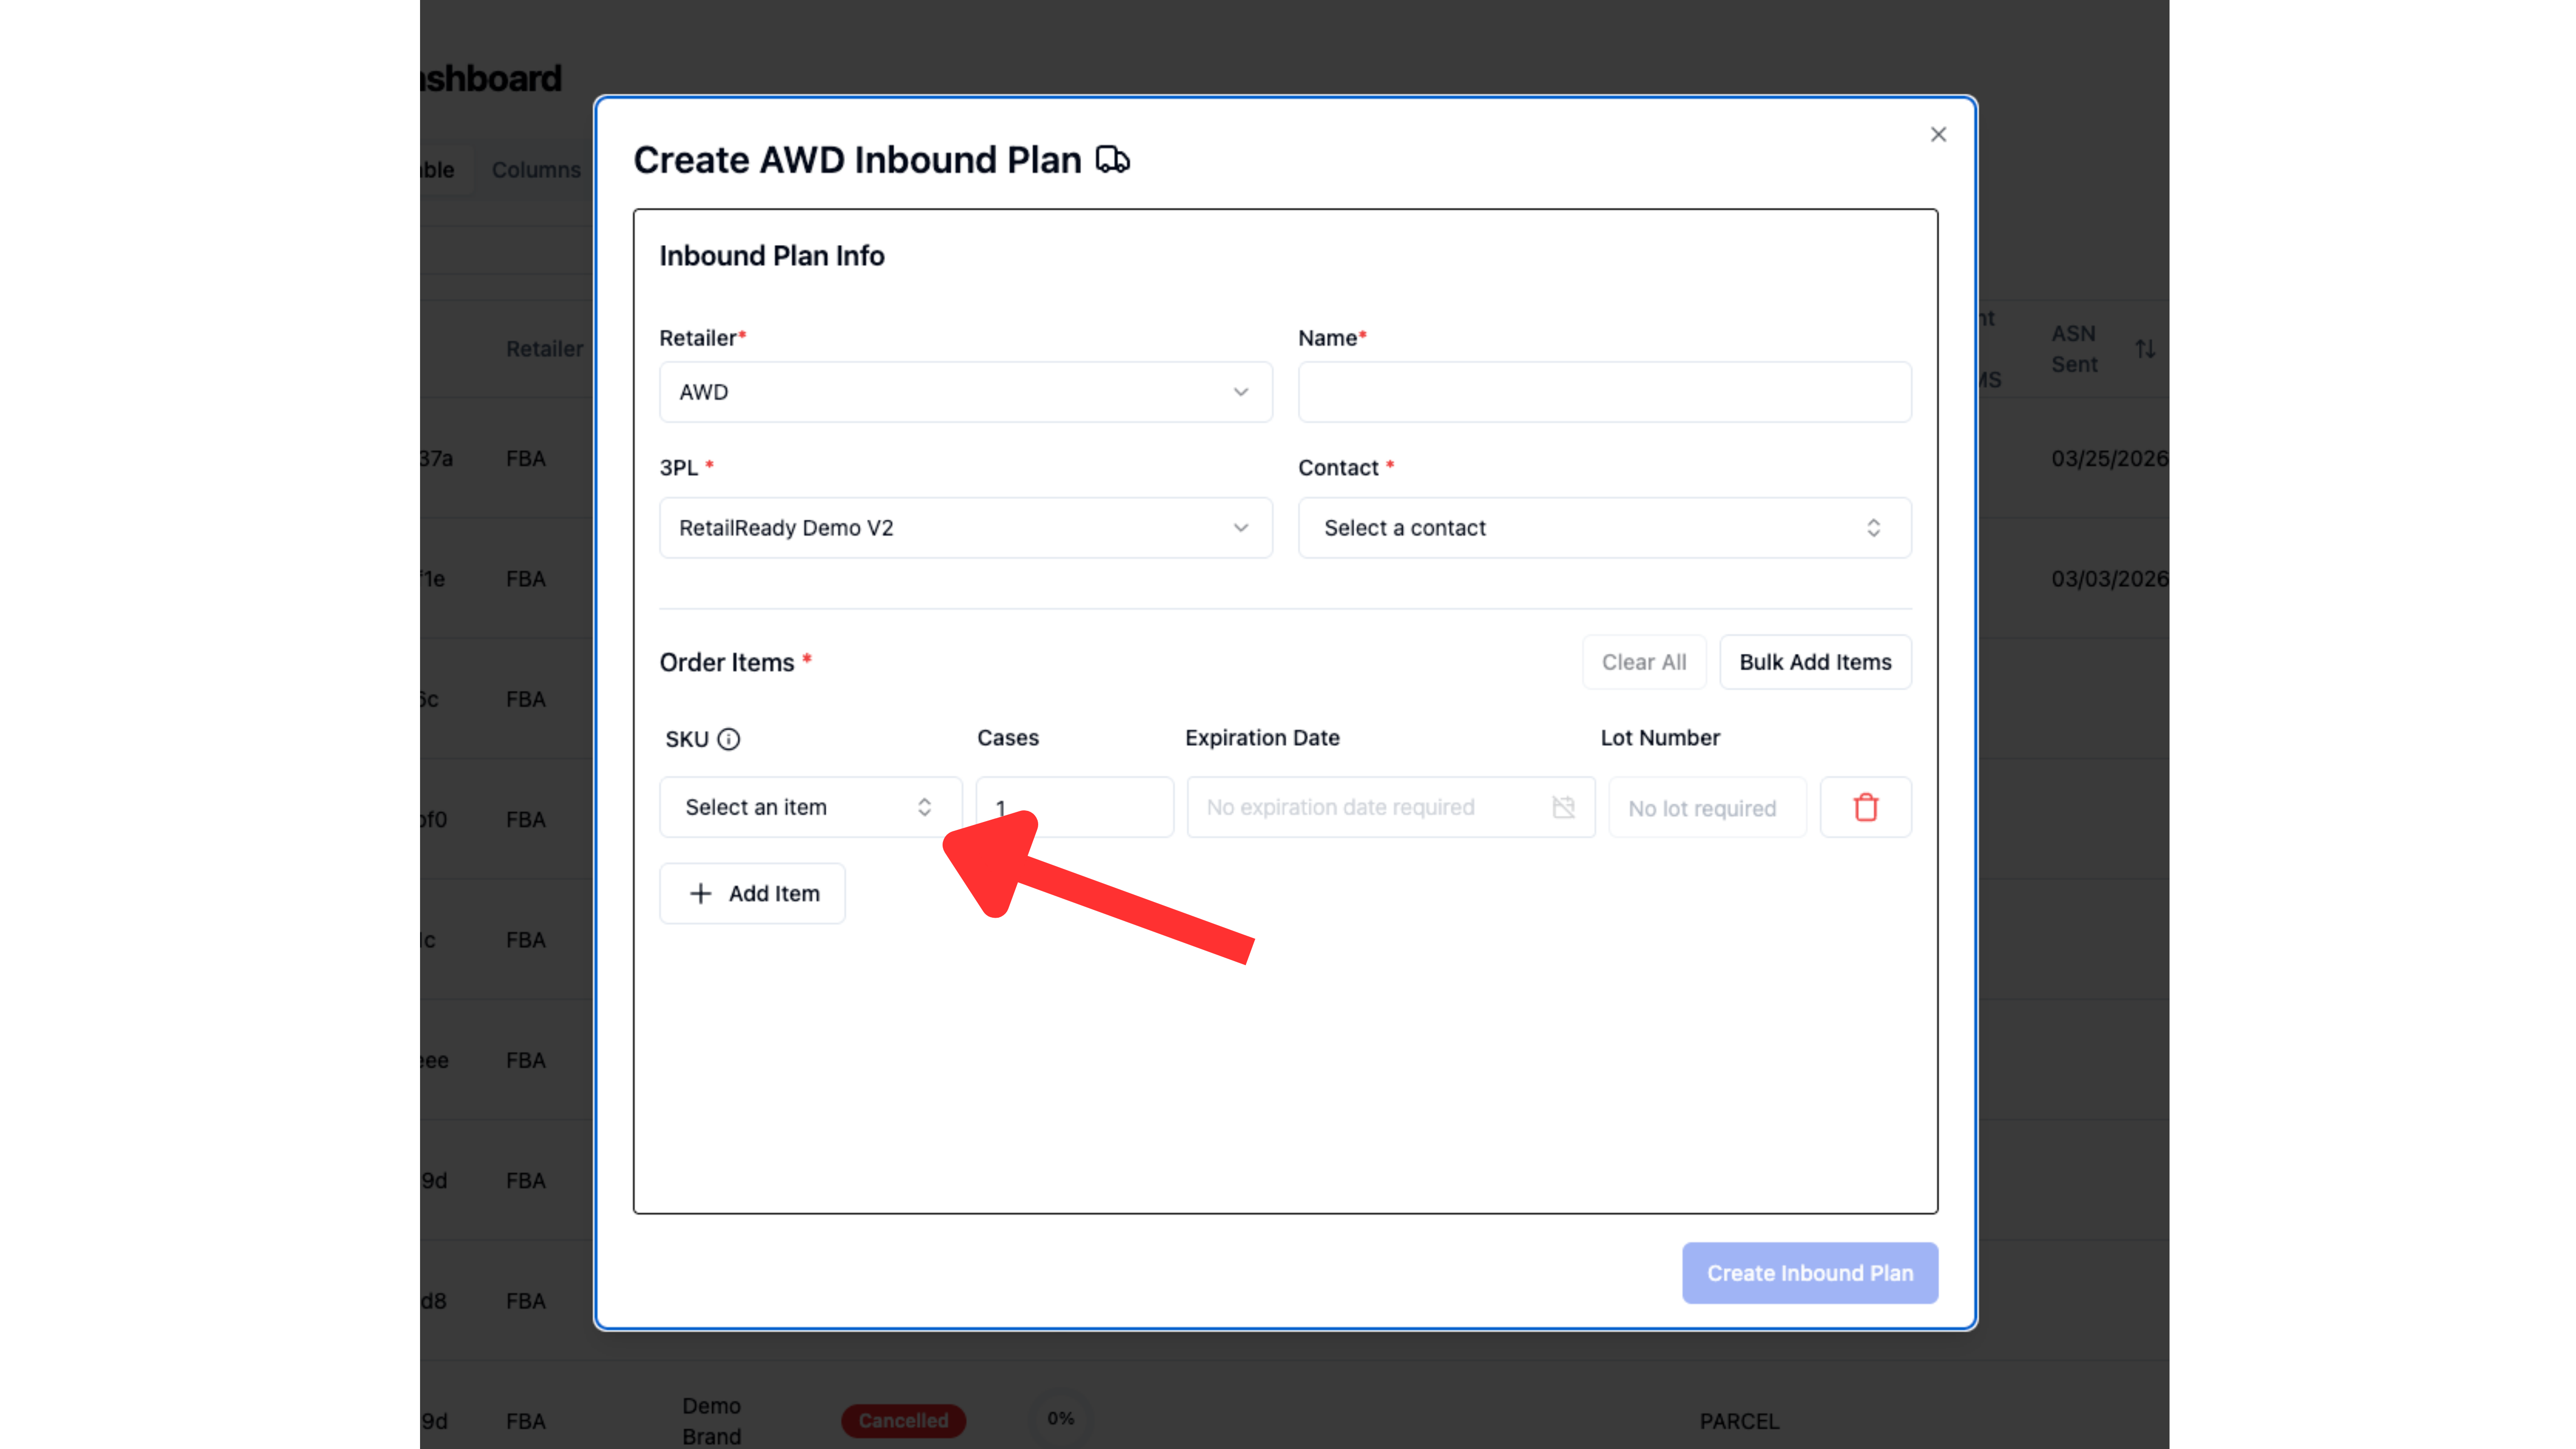Screen dimensions: 2576x1449
Task: Click the 03/25/2026 ASN Sent date
Action: pyautogui.click(x=2109, y=458)
